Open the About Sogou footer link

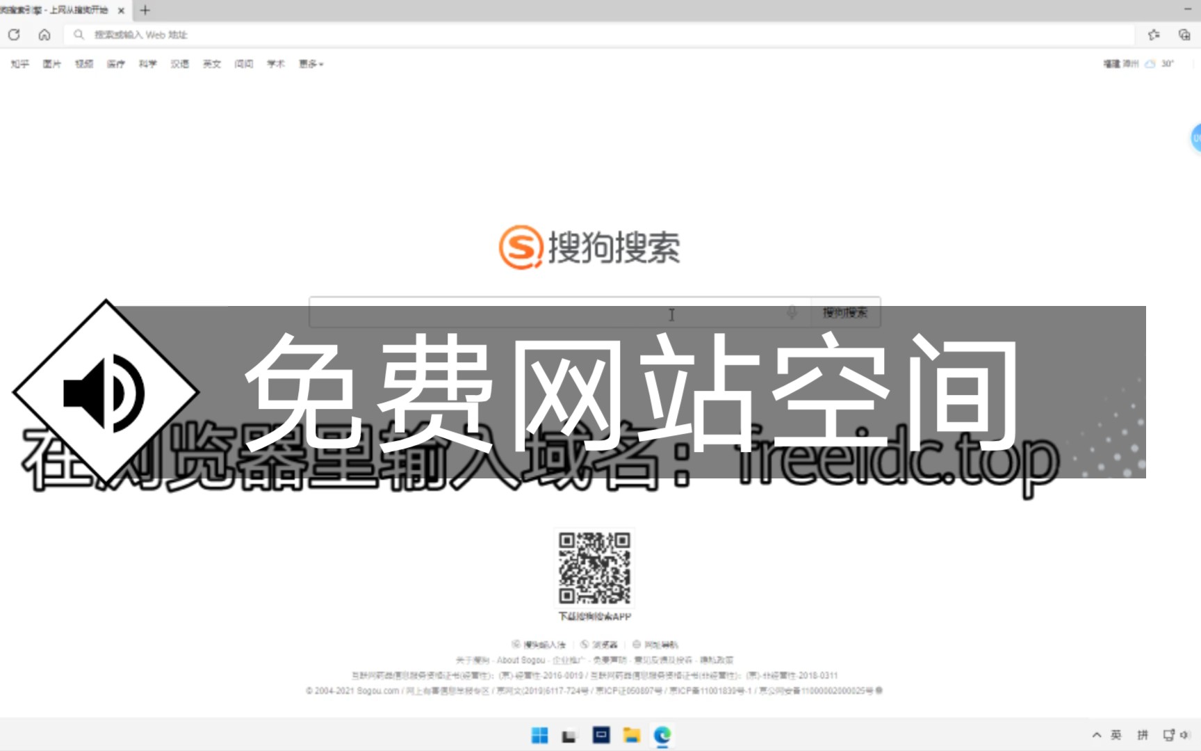pos(521,660)
